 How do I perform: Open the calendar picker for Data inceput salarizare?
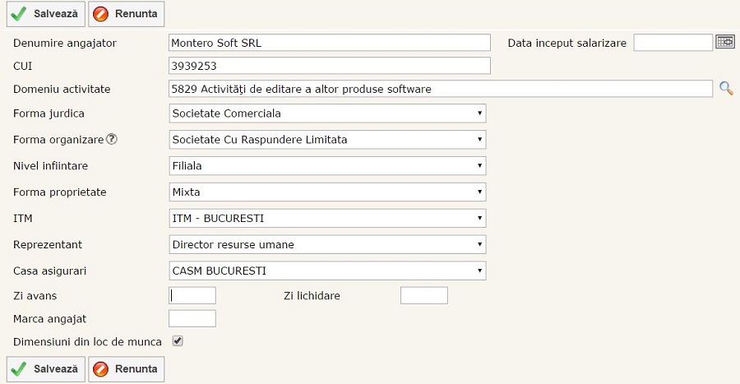point(724,43)
